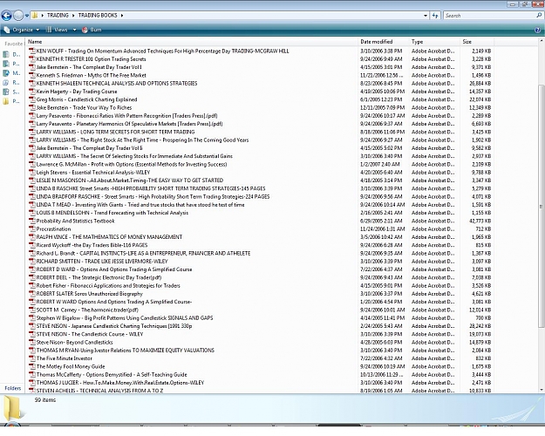Select file Ricard Wyckoff Day Traders Bible
This screenshot has height=436, width=545.
pyautogui.click(x=92, y=245)
